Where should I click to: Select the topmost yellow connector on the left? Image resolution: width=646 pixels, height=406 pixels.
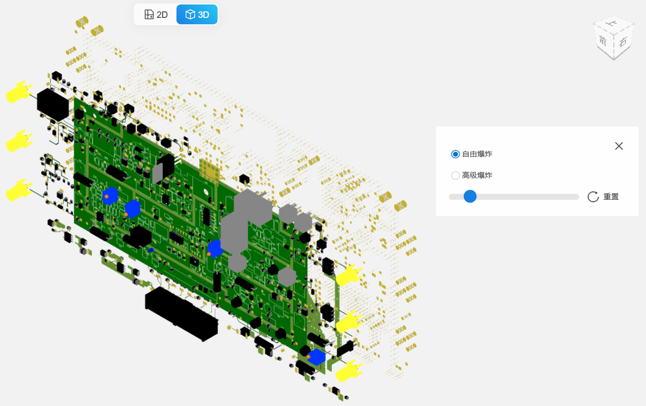[x=18, y=93]
